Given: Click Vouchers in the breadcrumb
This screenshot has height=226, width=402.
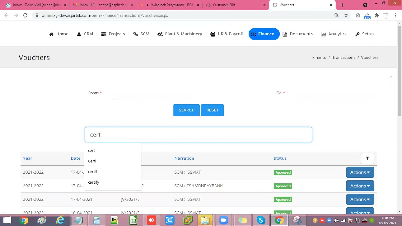Looking at the screenshot, I should [x=370, y=57].
